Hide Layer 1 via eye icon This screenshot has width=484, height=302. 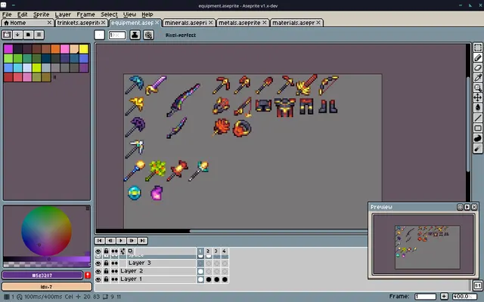98,279
